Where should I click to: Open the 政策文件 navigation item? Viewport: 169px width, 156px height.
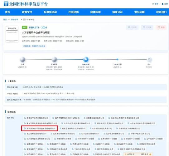click(x=27, y=12)
